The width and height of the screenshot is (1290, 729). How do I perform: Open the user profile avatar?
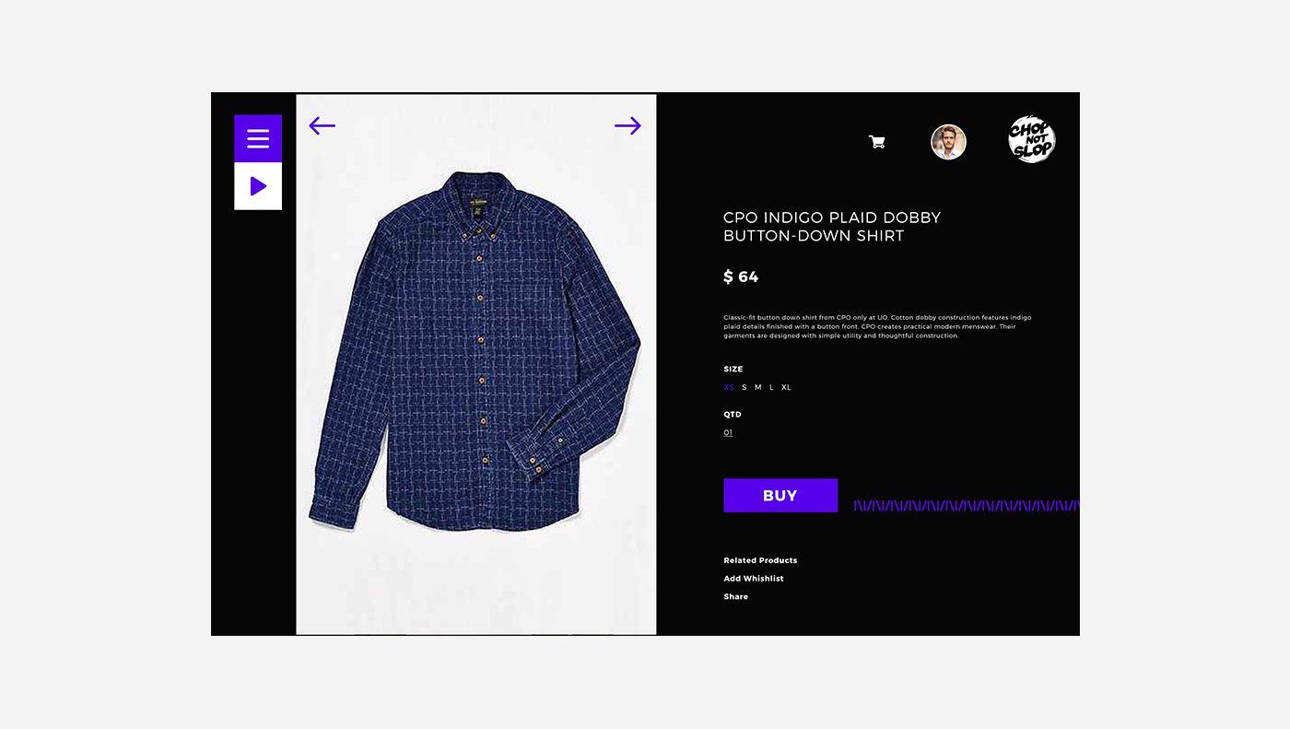pyautogui.click(x=948, y=142)
